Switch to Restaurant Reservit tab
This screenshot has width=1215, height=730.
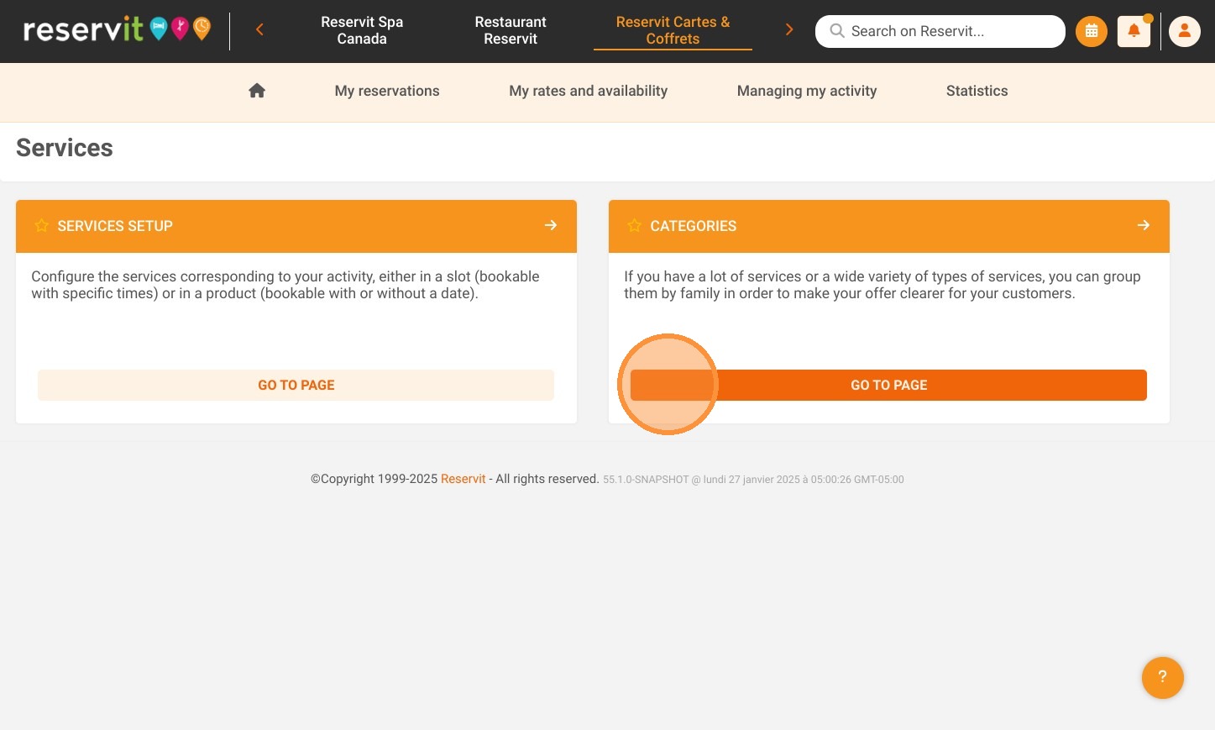tap(511, 30)
